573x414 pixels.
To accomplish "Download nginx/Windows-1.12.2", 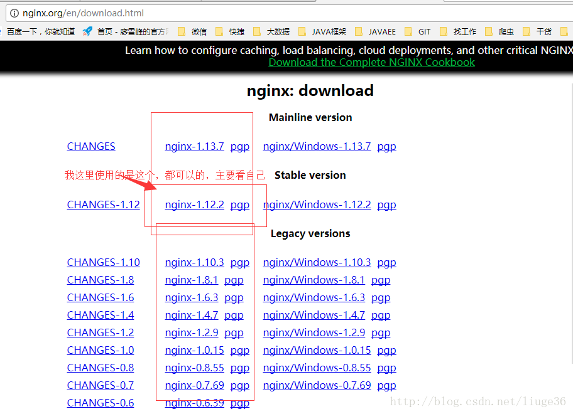I will pyautogui.click(x=317, y=204).
